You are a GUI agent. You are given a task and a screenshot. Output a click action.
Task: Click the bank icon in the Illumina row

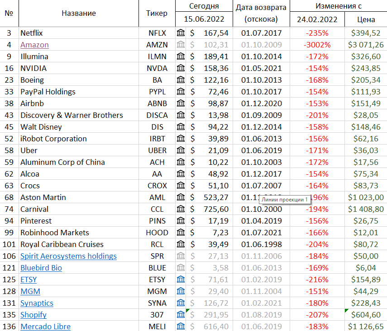tap(181, 56)
